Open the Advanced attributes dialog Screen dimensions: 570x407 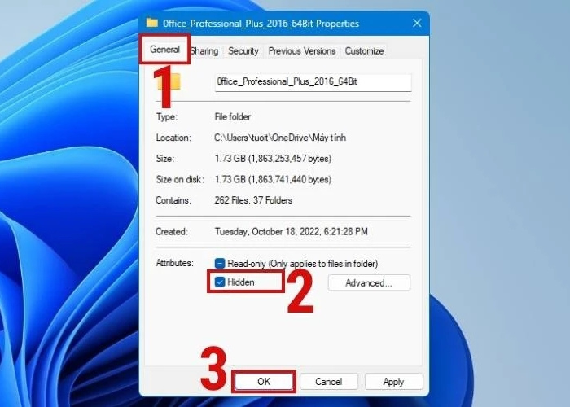[368, 283]
